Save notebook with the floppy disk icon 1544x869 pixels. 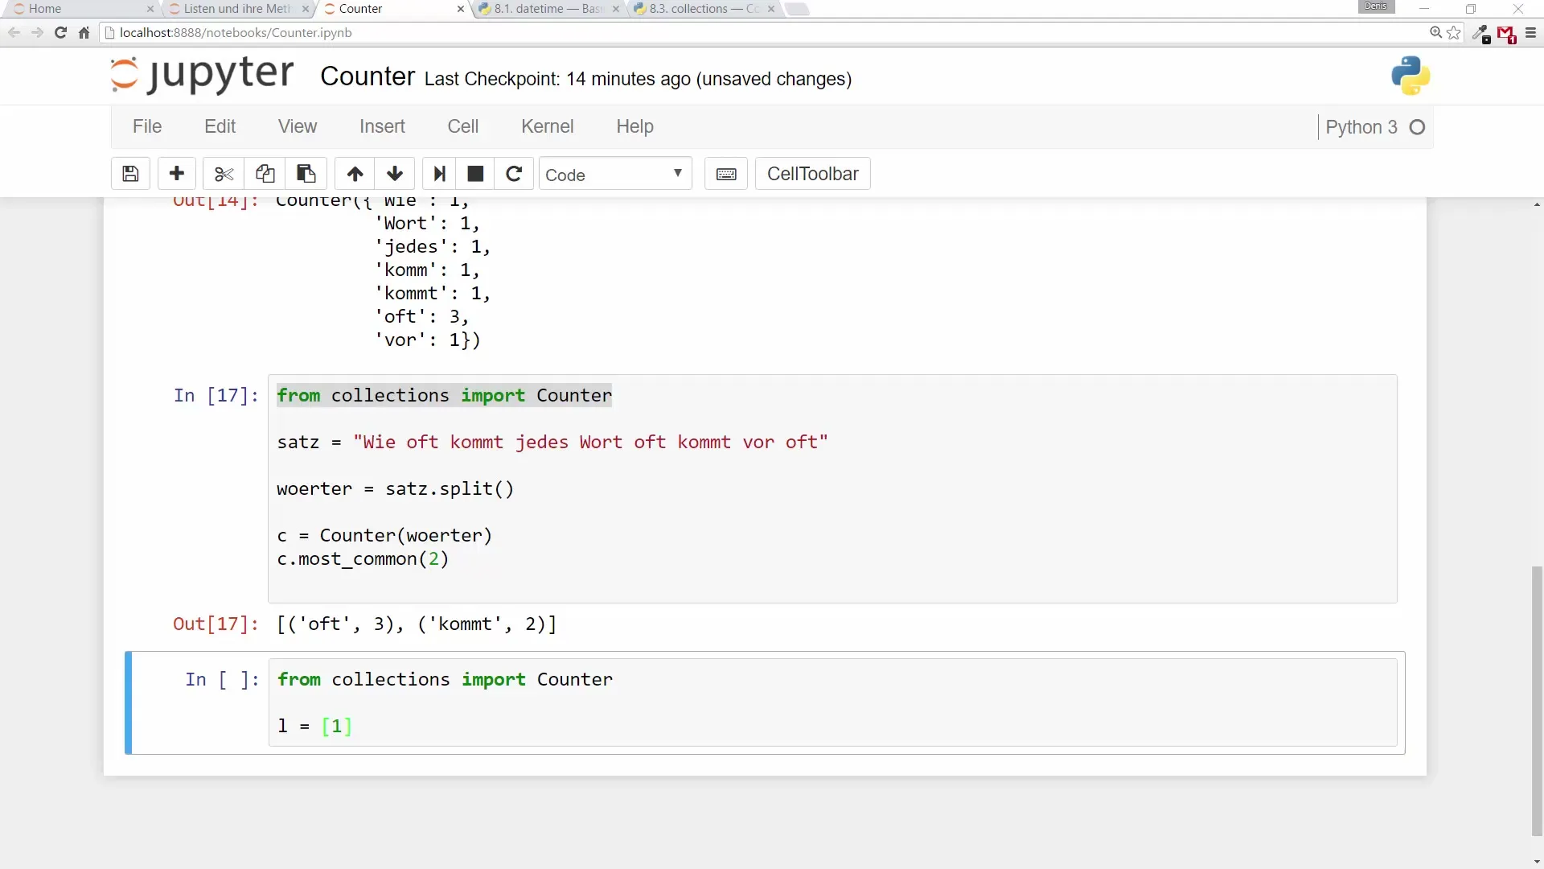pyautogui.click(x=130, y=174)
